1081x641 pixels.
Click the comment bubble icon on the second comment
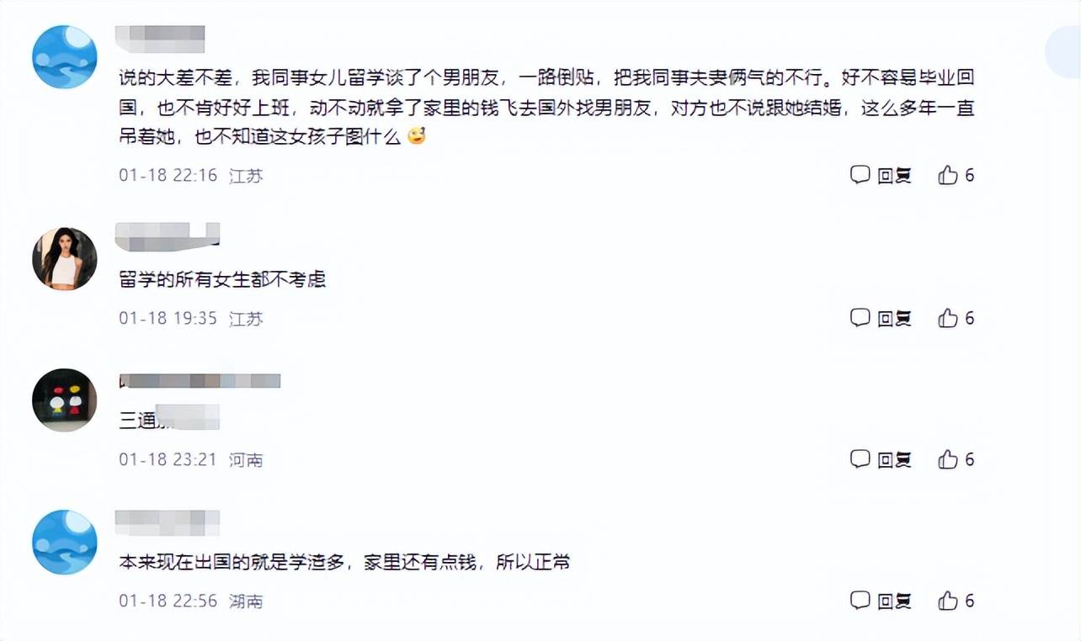coord(859,318)
